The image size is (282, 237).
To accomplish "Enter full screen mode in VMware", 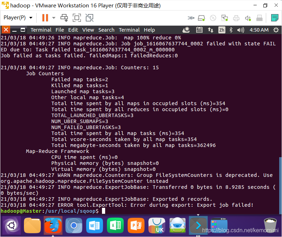I will pyautogui.click(x=77, y=18).
